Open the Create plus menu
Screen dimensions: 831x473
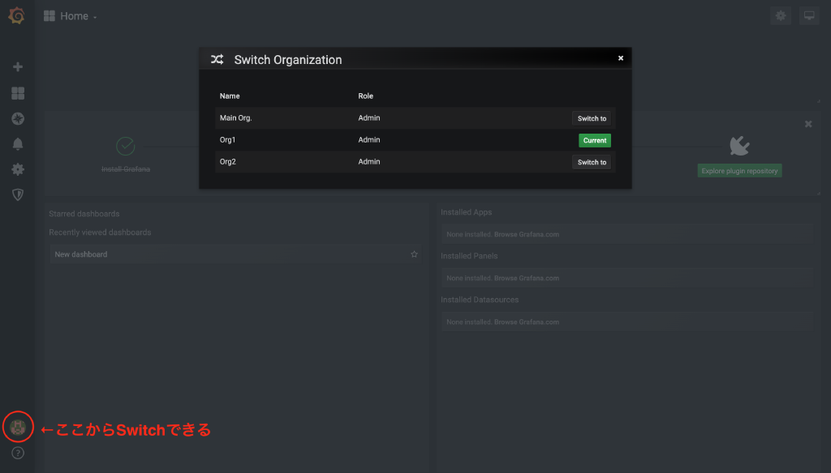18,67
